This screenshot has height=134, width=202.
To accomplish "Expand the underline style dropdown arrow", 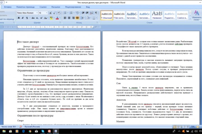I will point(30,18).
